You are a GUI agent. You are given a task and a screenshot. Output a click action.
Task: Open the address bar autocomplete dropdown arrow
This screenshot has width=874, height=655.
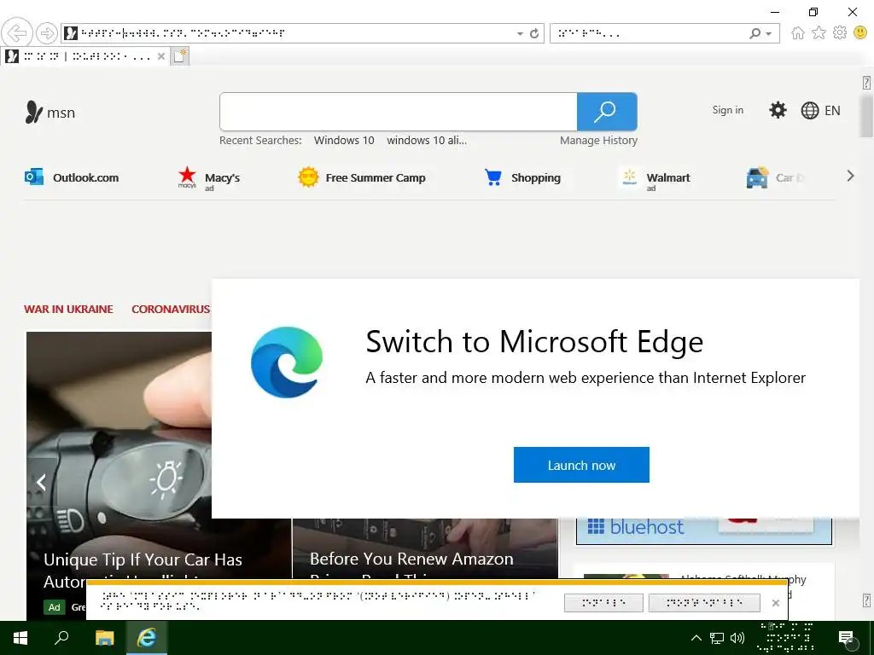(520, 34)
